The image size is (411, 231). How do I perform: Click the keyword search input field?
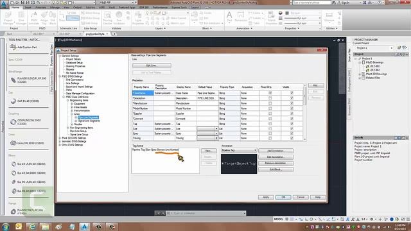tap(311, 3)
